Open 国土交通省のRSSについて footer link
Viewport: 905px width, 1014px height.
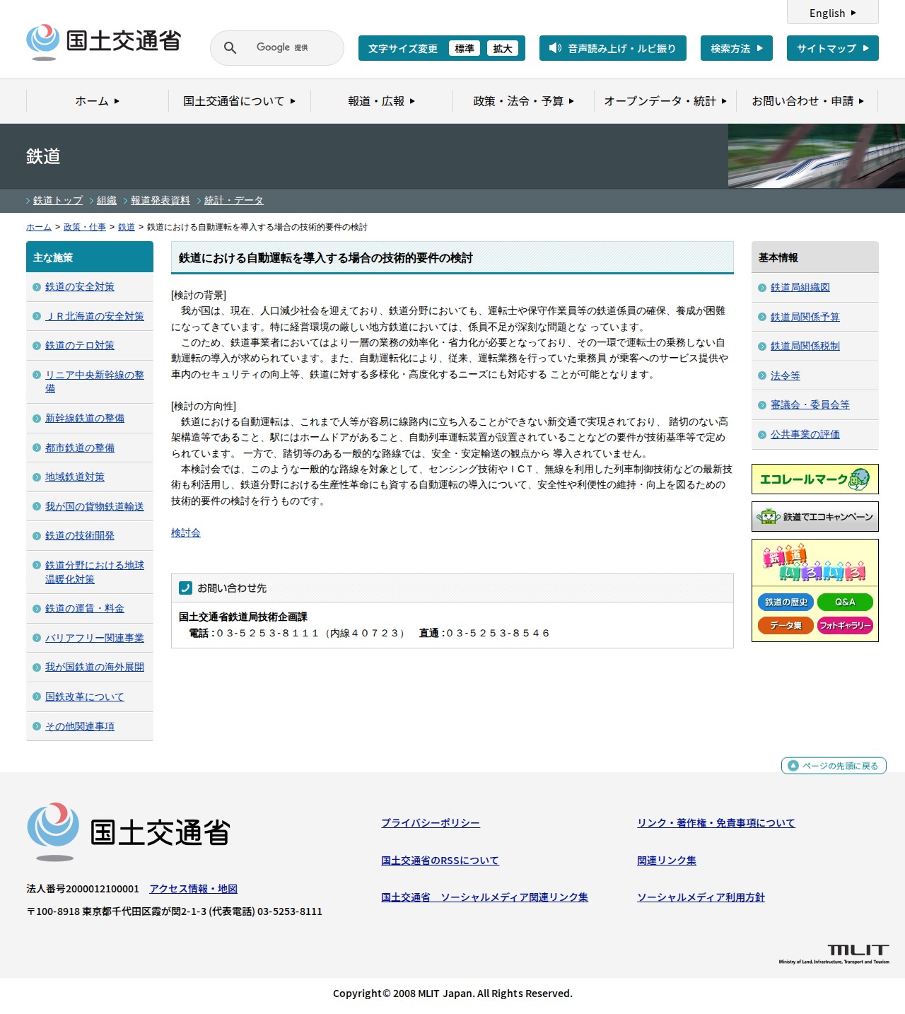click(x=440, y=861)
